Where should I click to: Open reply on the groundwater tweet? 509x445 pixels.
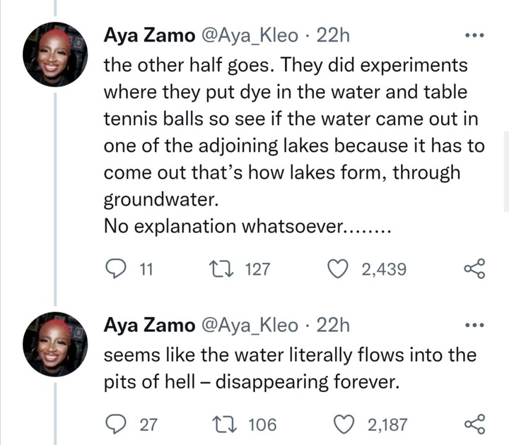(115, 269)
